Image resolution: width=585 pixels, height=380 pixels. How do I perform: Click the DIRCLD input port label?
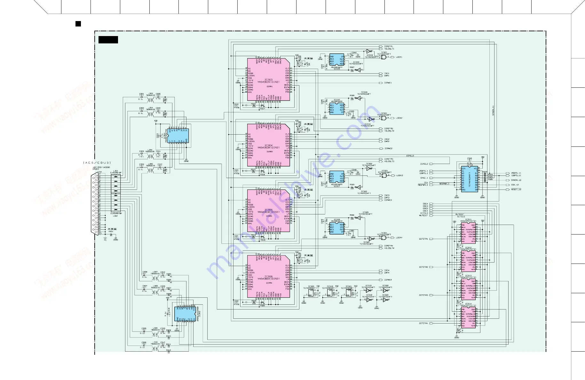coord(424,164)
